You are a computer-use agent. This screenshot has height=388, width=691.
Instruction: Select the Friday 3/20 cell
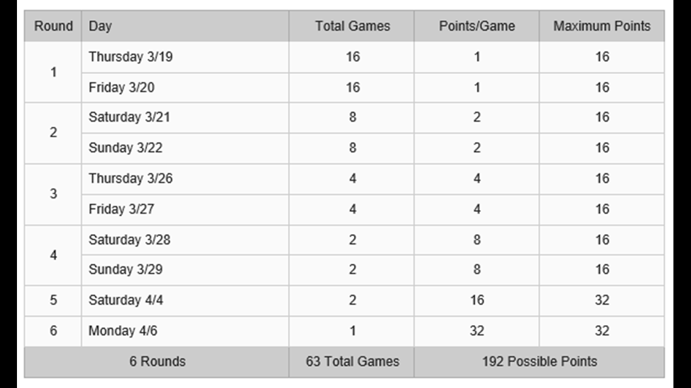(185, 88)
